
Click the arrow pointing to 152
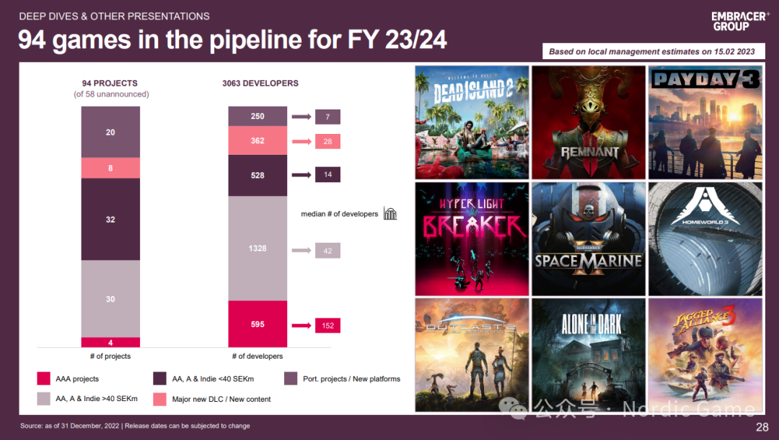[301, 325]
